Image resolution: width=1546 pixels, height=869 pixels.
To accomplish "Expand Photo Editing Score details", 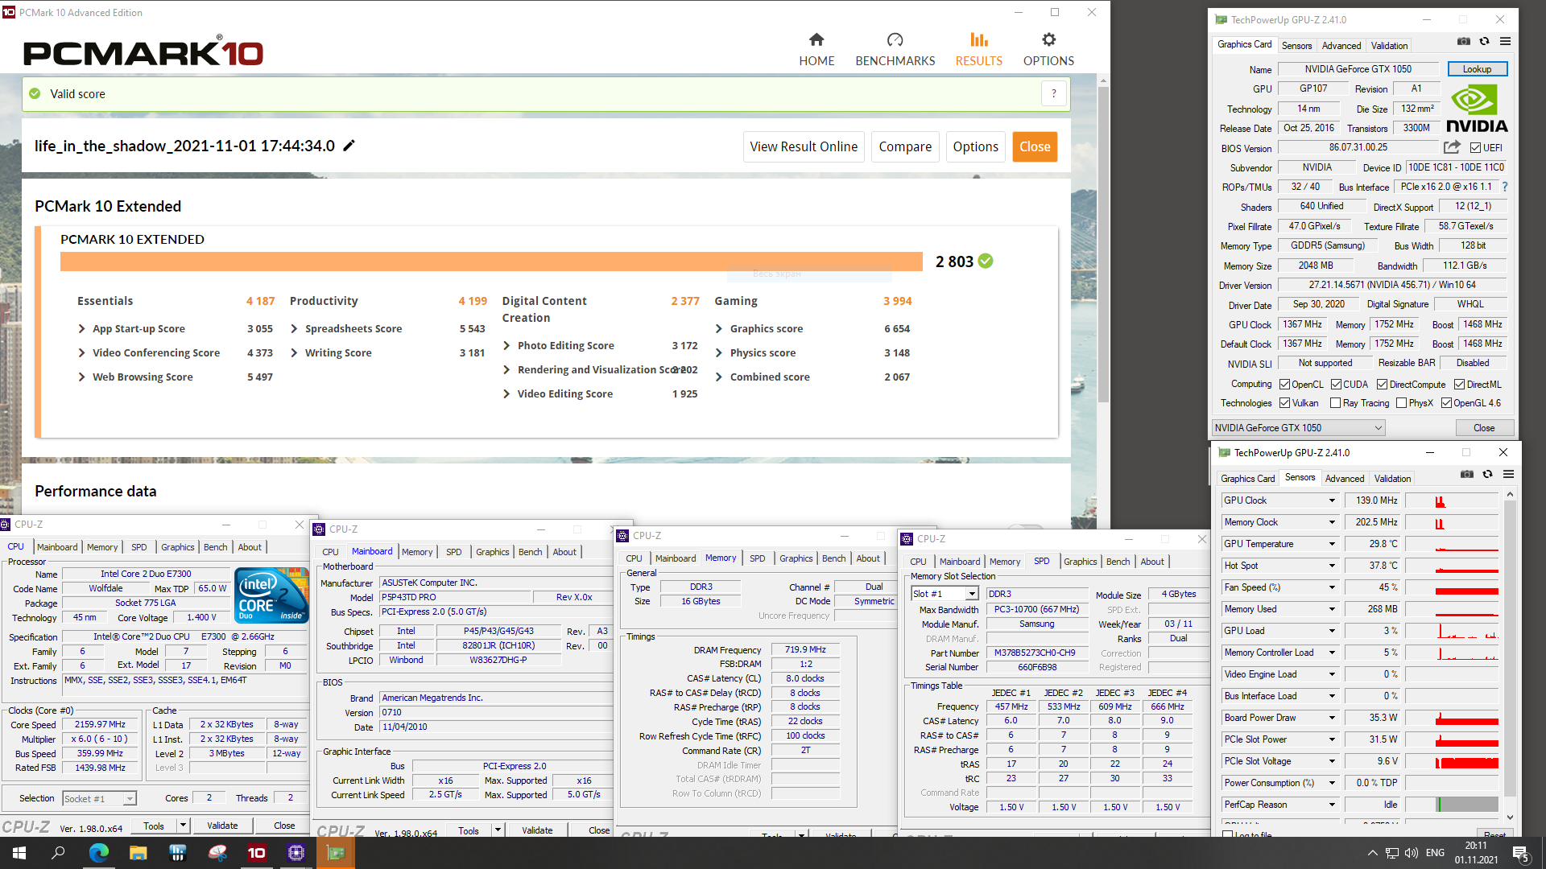I will coord(507,345).
